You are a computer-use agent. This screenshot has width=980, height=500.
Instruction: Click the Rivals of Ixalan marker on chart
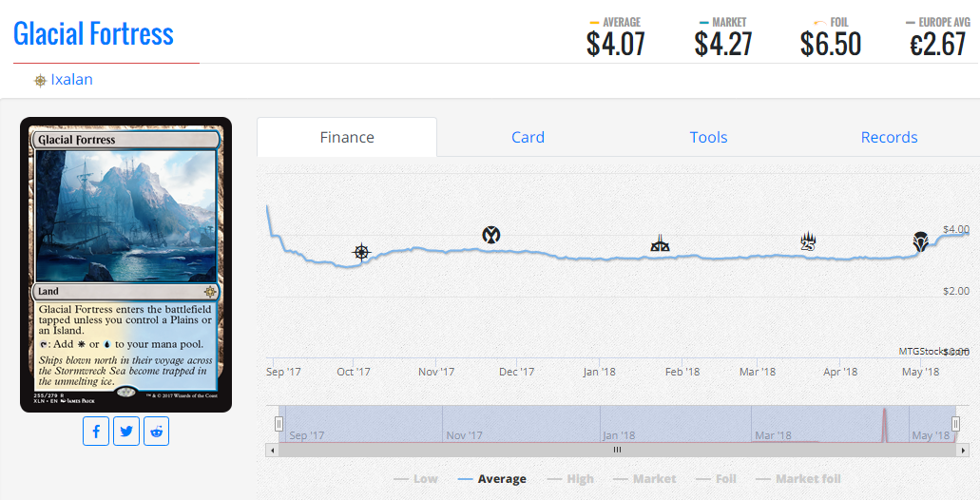click(660, 243)
